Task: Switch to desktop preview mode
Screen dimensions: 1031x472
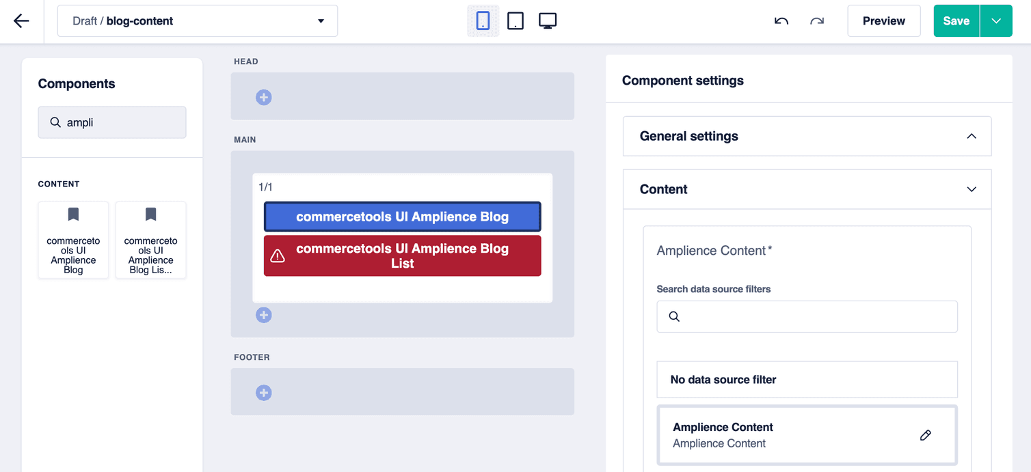Action: click(x=548, y=20)
